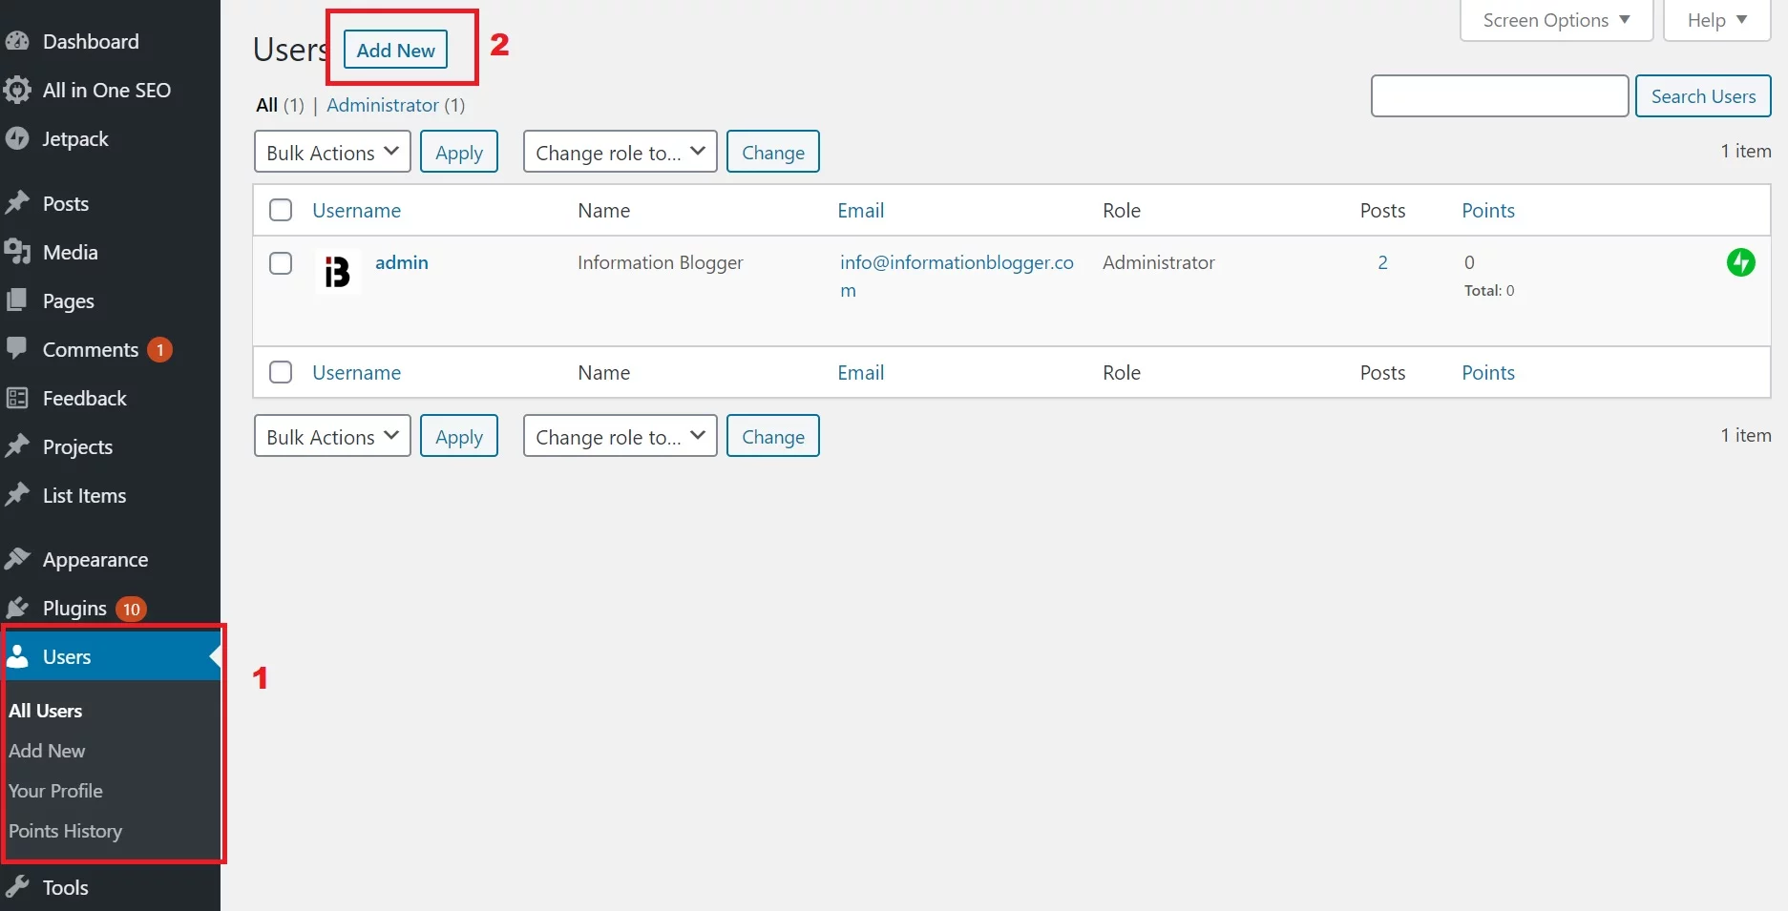Sort by Username in the table footer
The height and width of the screenshot is (911, 1788).
[356, 372]
